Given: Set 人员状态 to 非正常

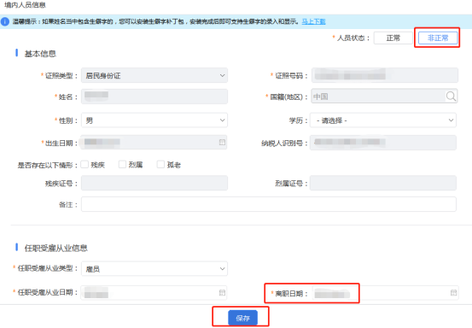Looking at the screenshot, I should pos(438,38).
